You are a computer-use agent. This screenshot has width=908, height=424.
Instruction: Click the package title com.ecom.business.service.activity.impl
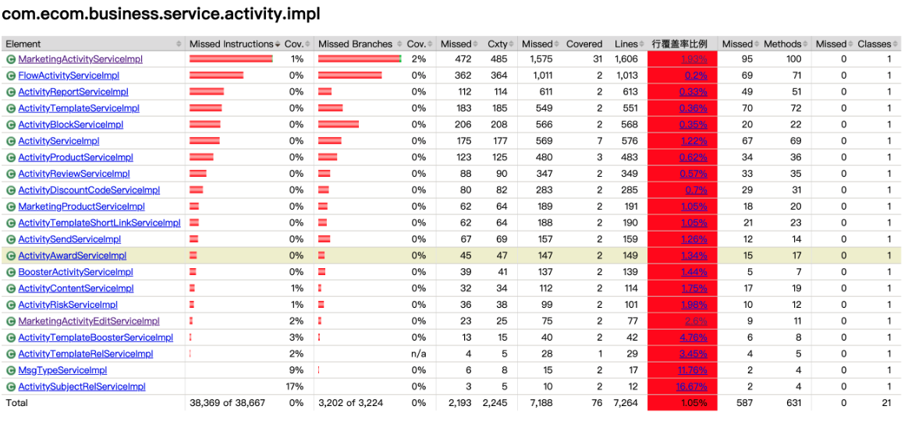pos(161,14)
